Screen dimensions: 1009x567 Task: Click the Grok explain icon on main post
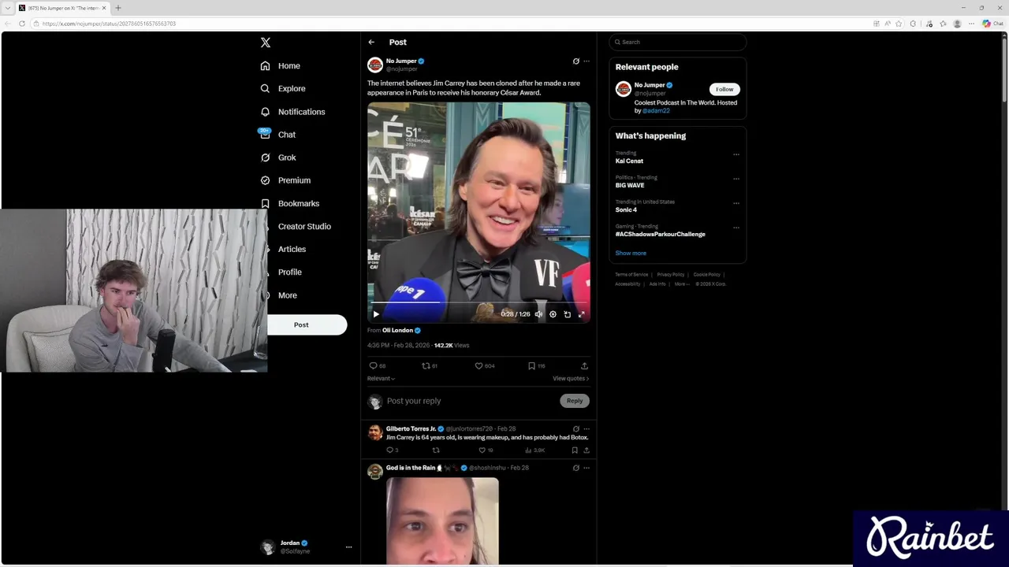(575, 61)
